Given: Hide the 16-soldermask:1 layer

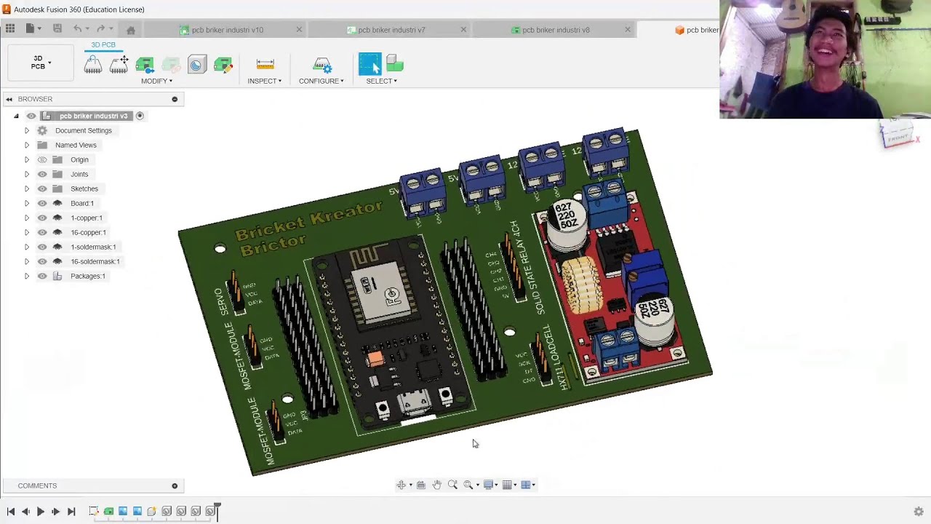Looking at the screenshot, I should 42,261.
